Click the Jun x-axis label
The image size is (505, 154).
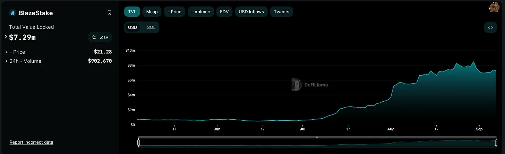tap(217, 129)
